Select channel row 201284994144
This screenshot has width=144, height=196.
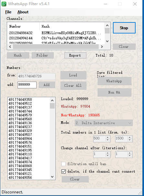point(21,38)
